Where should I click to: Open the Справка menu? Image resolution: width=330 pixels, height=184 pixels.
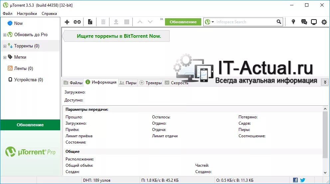click(x=49, y=14)
